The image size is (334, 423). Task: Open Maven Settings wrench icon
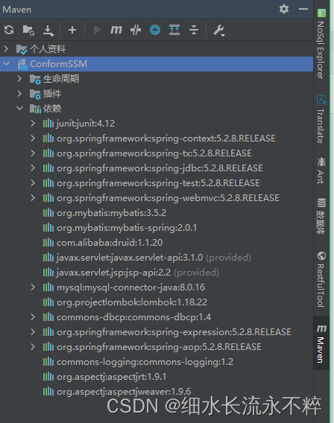click(219, 31)
